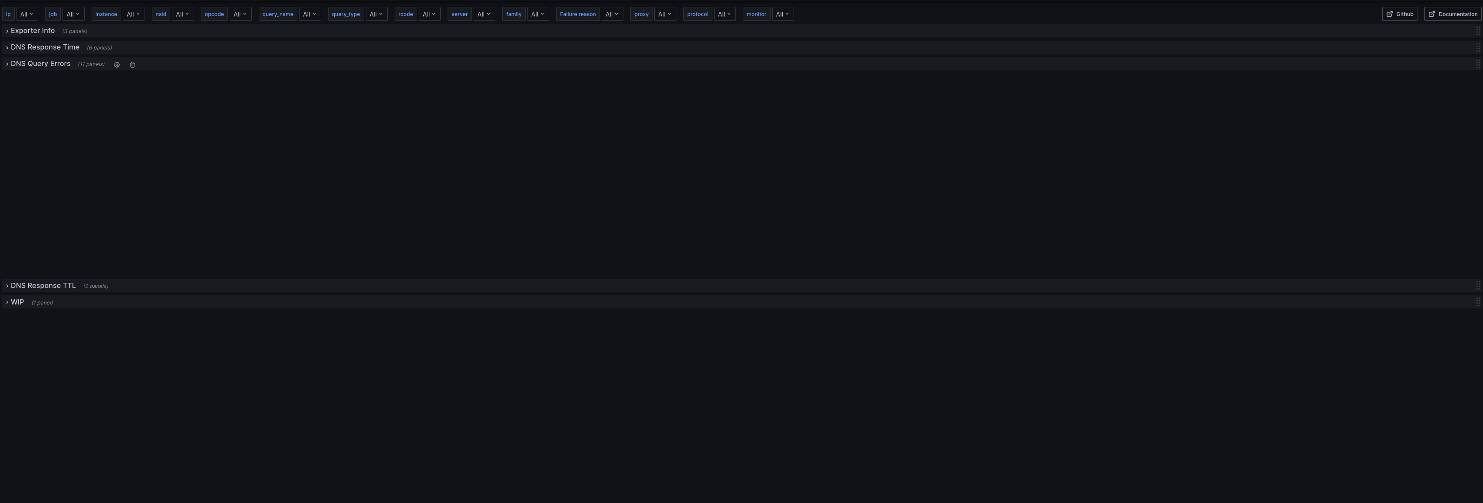The image size is (1483, 503).
Task: Open DNS Query Errors row settings gear
Action: [117, 65]
